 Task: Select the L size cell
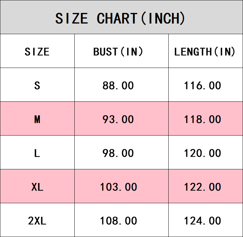tap(37, 153)
